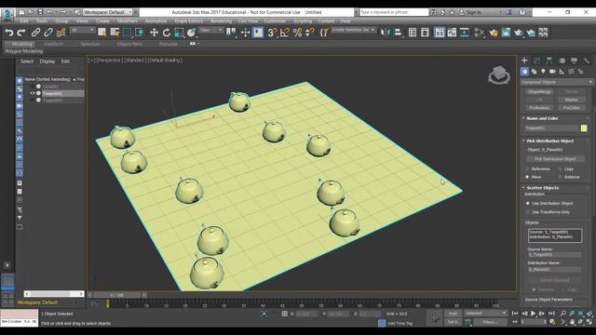Click the timeline time slider handle
The height and width of the screenshot is (335, 596).
(117, 295)
